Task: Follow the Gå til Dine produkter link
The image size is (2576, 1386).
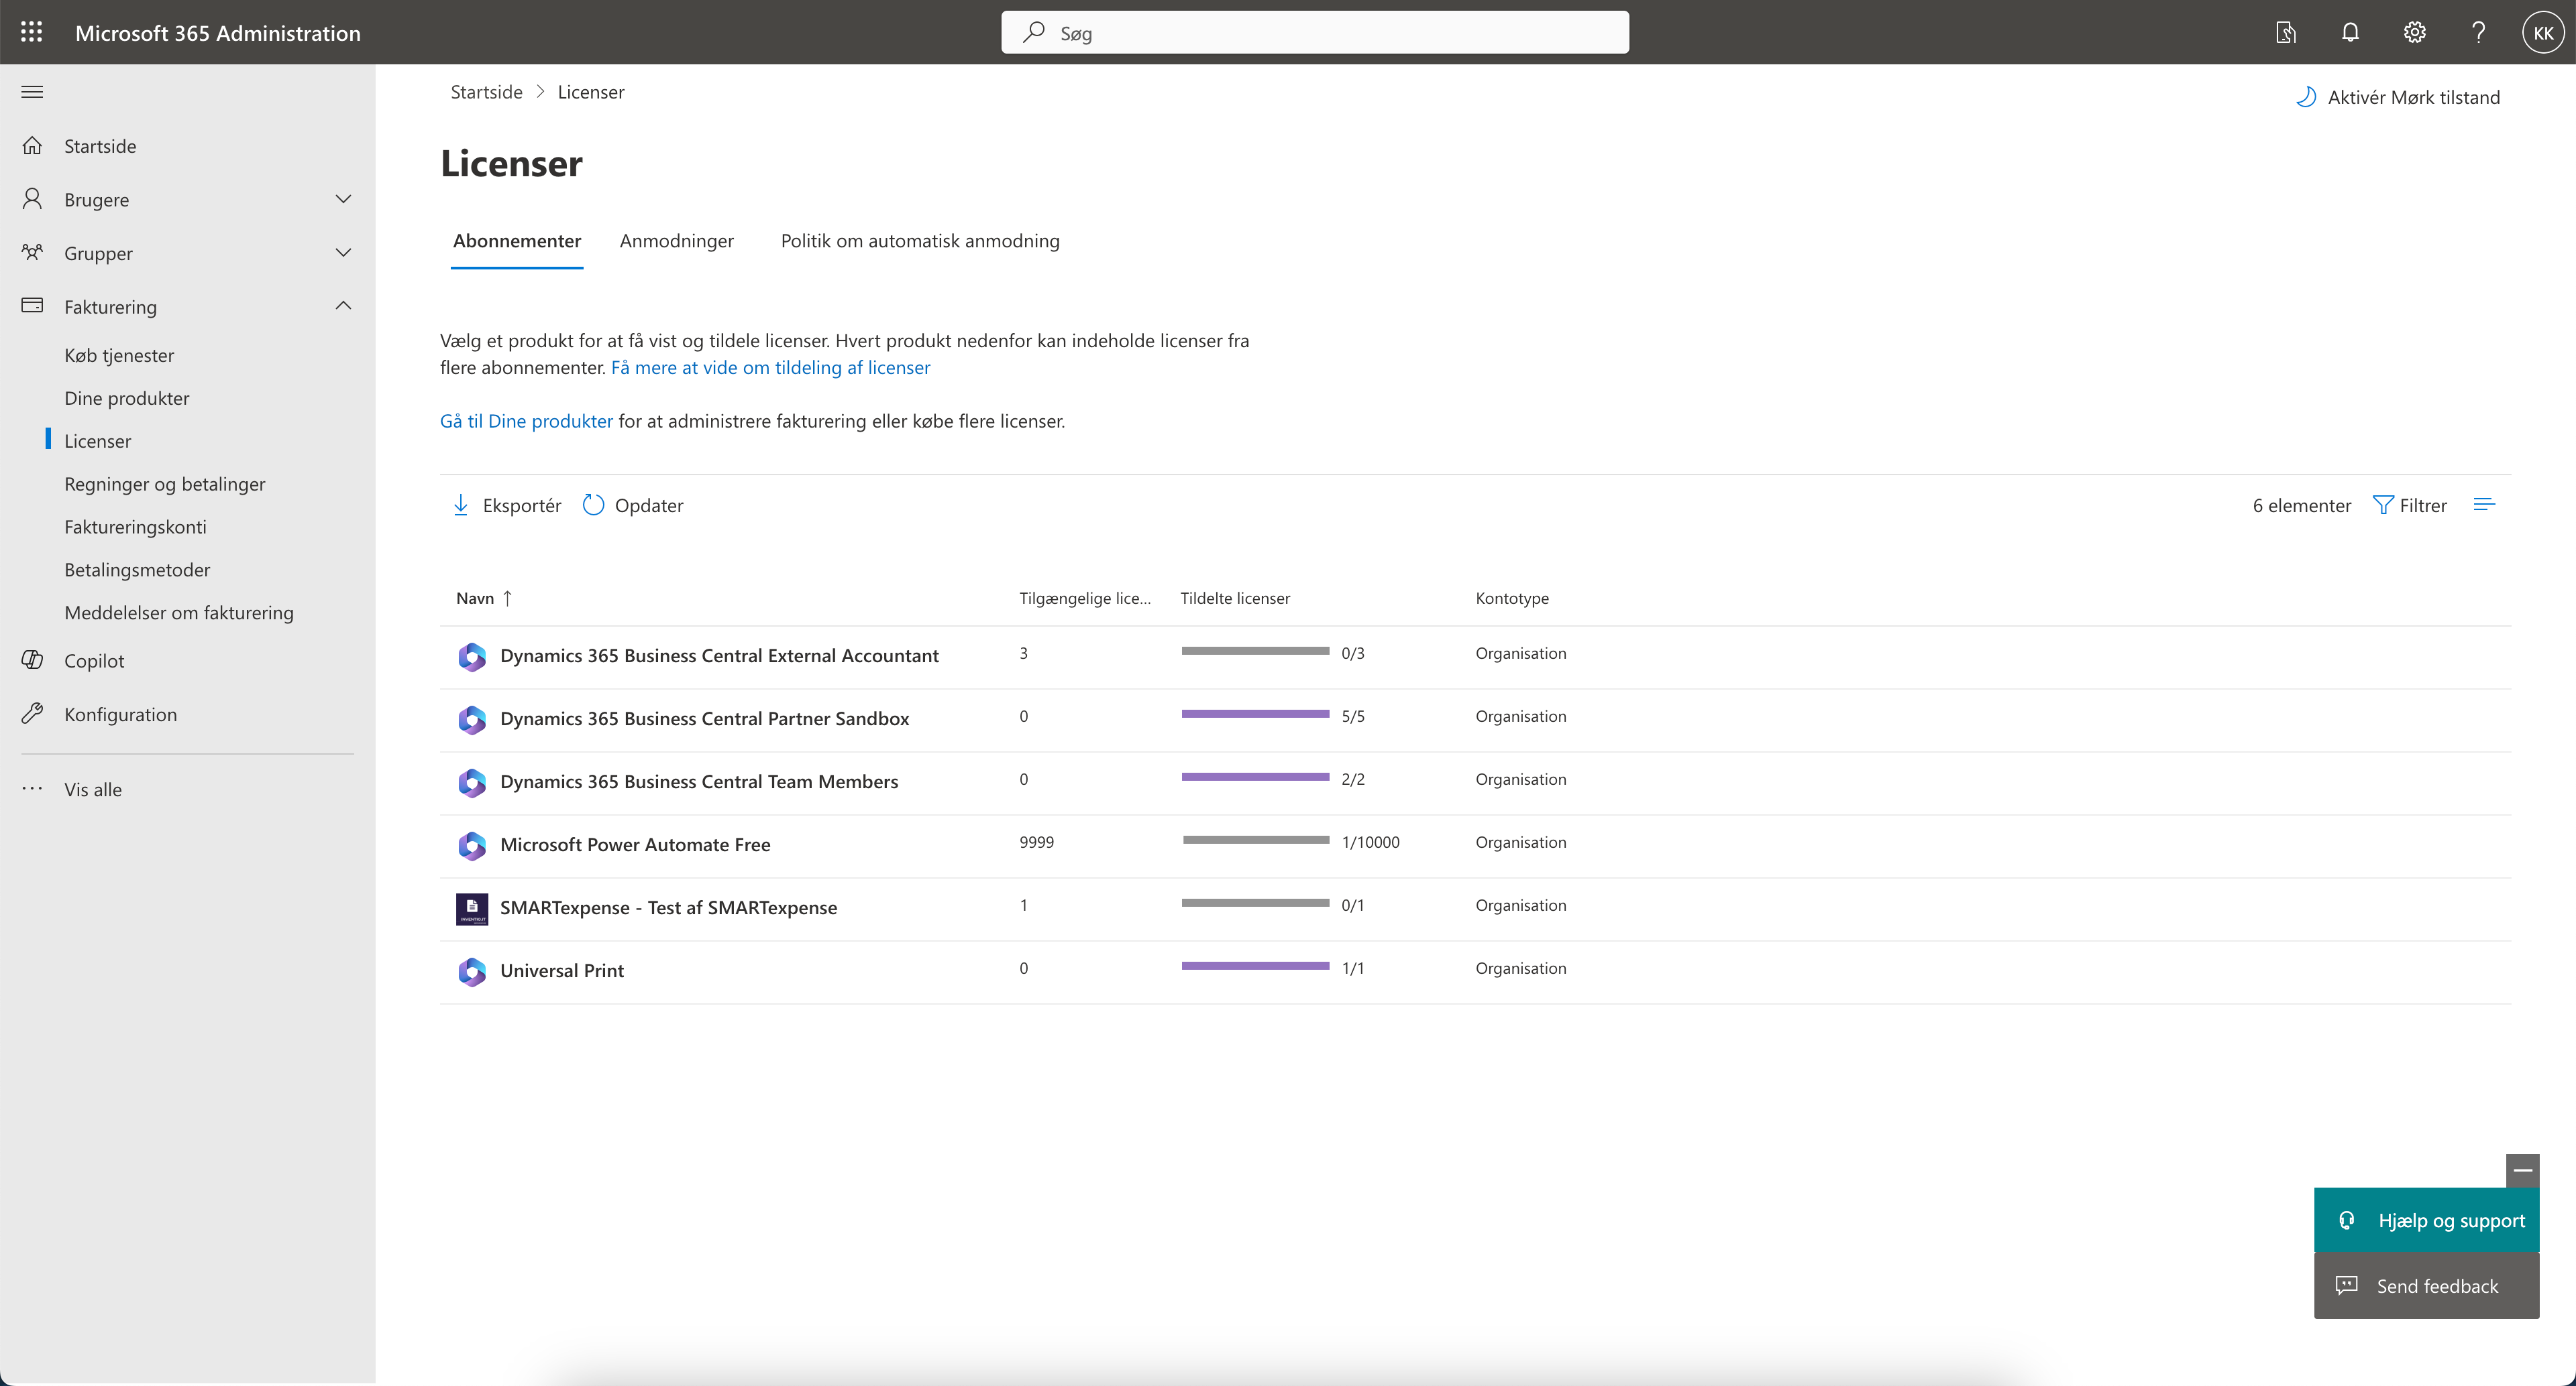Action: pyautogui.click(x=526, y=421)
